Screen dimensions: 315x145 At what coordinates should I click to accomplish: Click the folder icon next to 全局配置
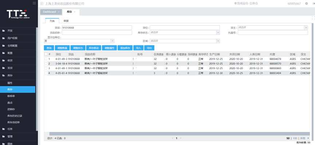(3, 46)
